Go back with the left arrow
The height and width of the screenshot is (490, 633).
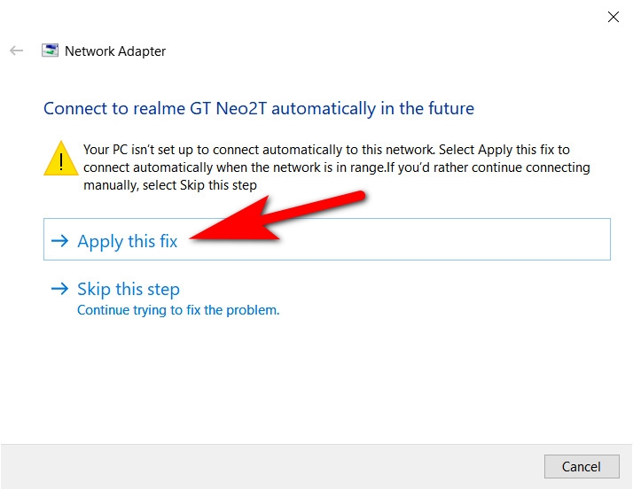pyautogui.click(x=16, y=51)
